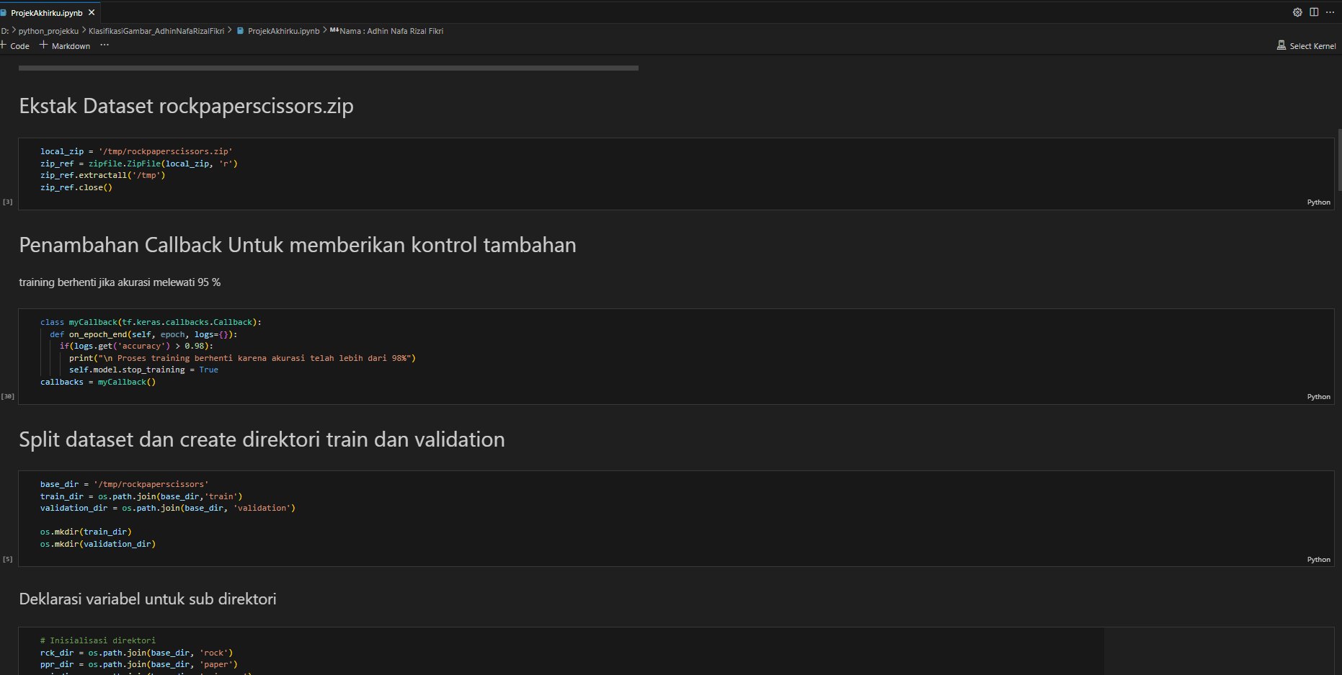Expand KlasifikasiGambar_AdhinNafaRizalFikri breadcrumb
This screenshot has height=675, width=1342.
156,31
